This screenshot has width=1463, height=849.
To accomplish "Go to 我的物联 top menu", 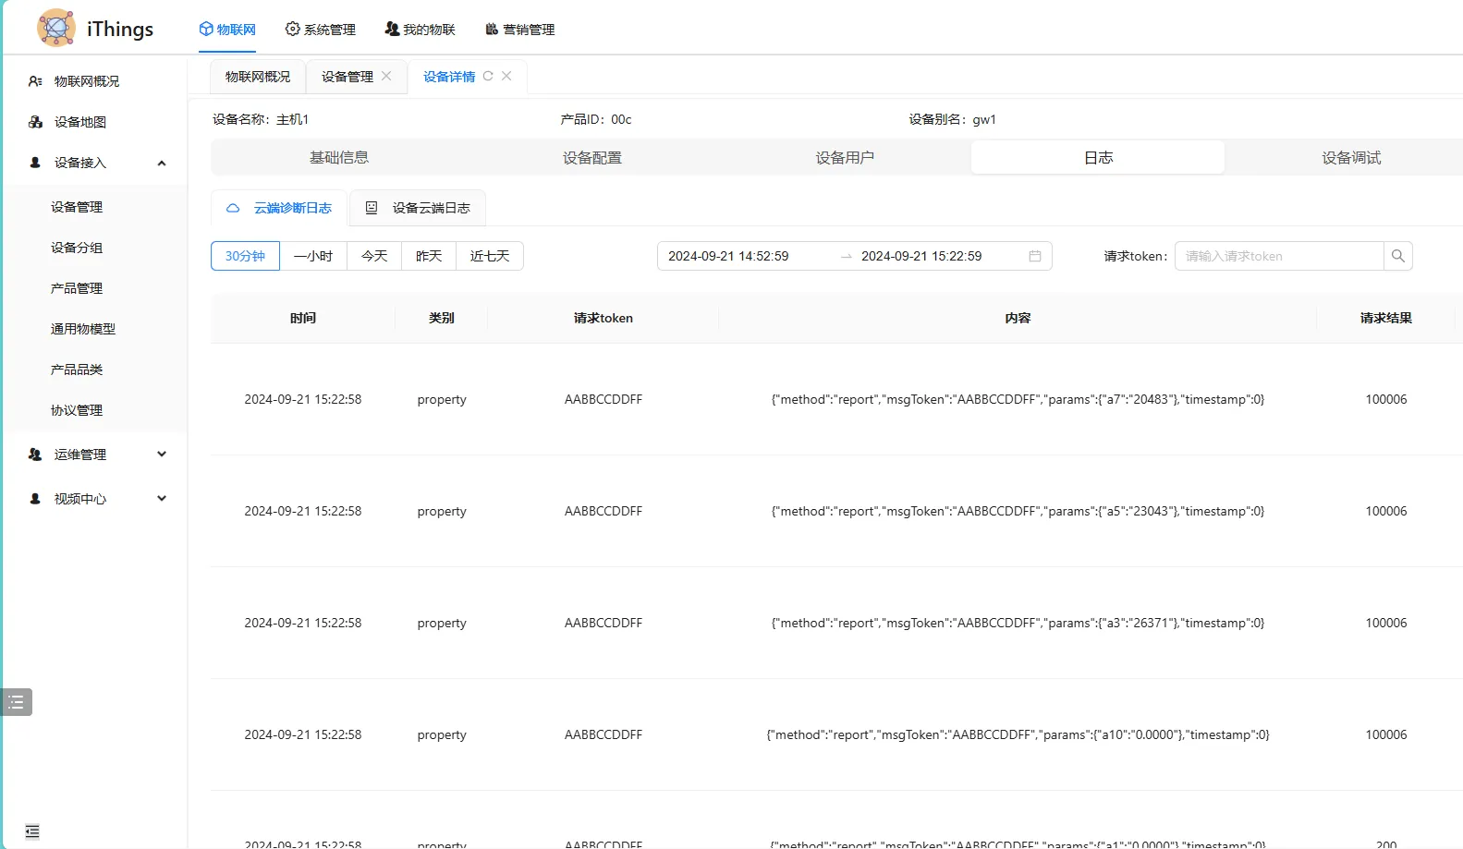I will pyautogui.click(x=420, y=30).
